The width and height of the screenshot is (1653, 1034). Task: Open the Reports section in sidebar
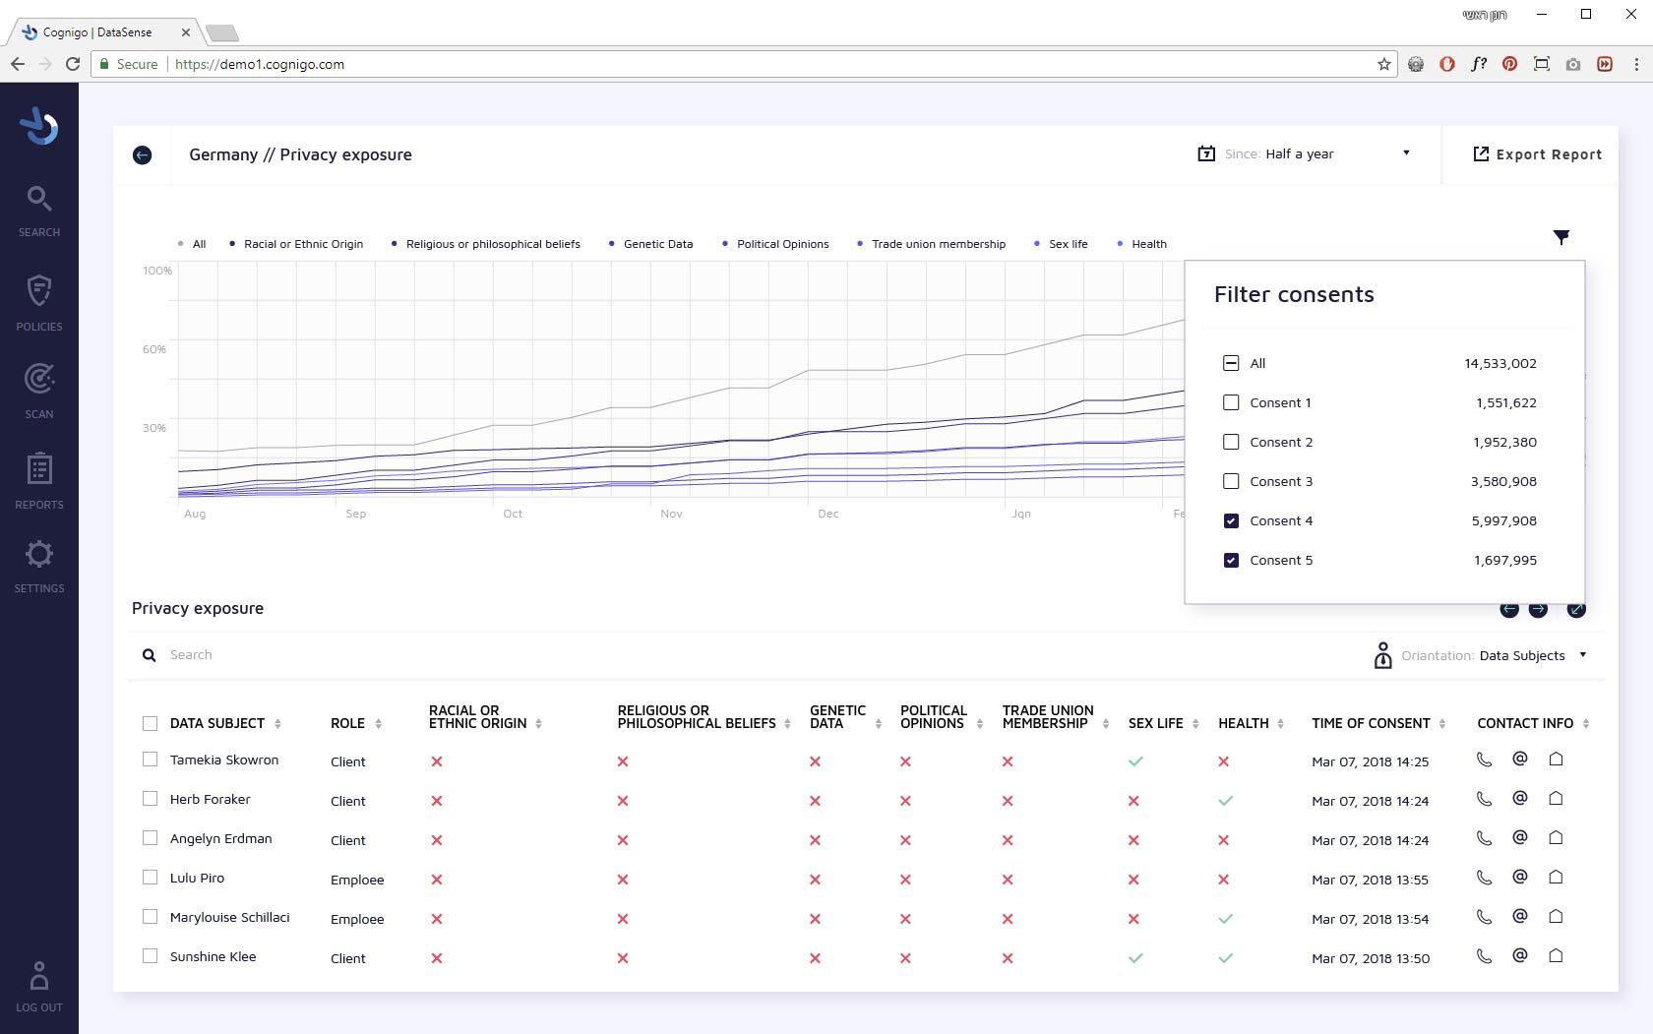(x=39, y=480)
